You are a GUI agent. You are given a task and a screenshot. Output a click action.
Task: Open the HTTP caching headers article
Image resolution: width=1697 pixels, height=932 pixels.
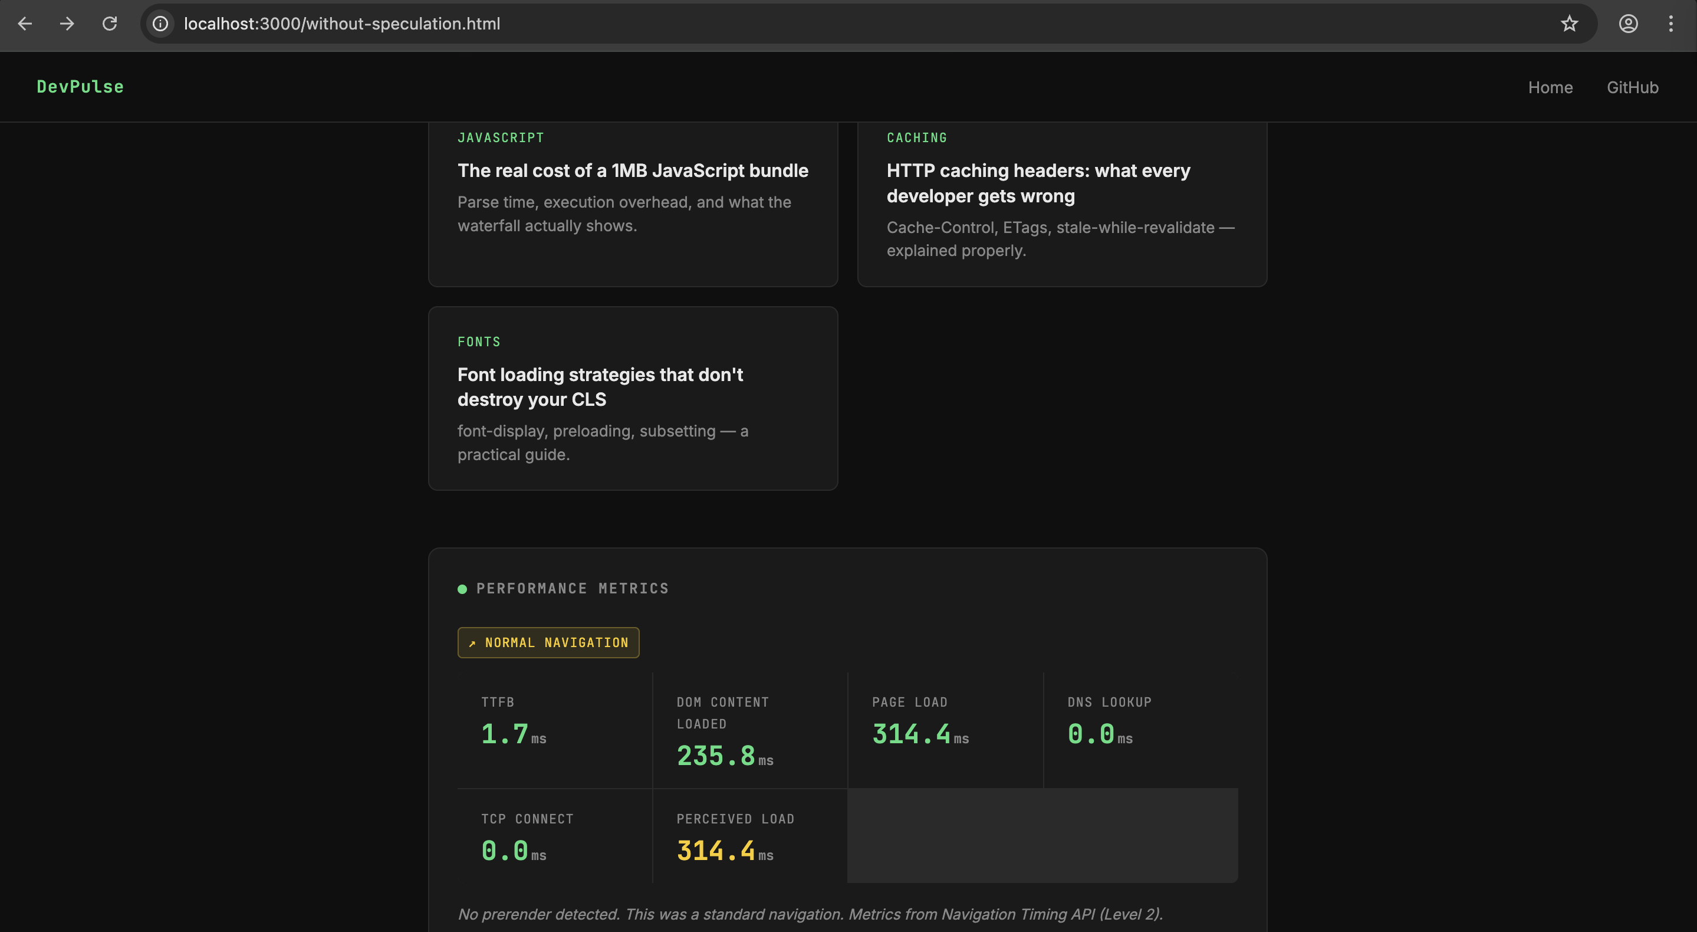1038,183
